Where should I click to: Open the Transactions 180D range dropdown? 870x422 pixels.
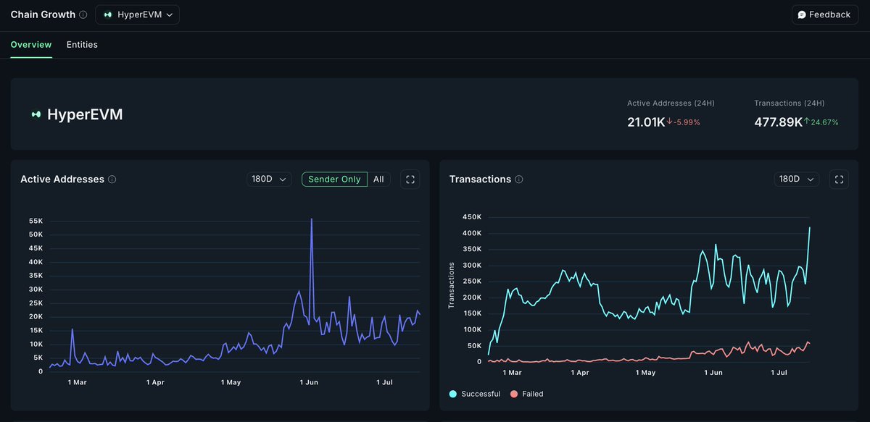797,180
